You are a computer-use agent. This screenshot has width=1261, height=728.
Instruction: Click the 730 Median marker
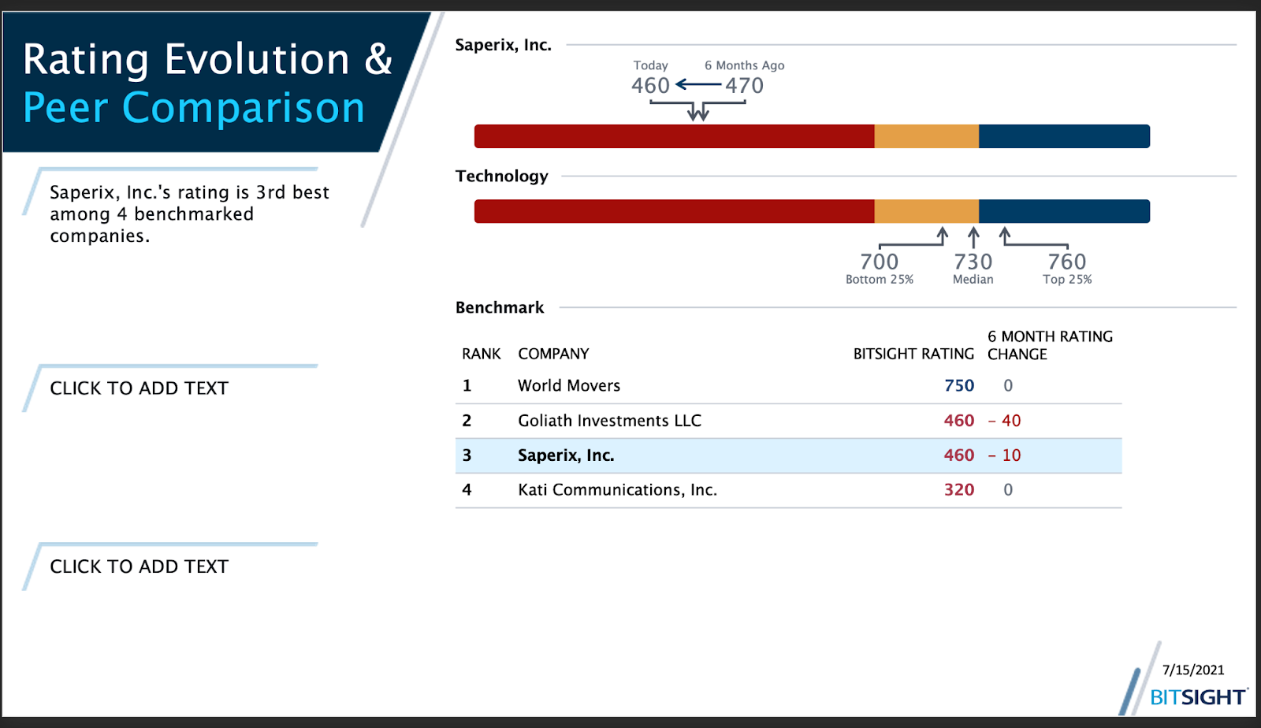pyautogui.click(x=974, y=262)
